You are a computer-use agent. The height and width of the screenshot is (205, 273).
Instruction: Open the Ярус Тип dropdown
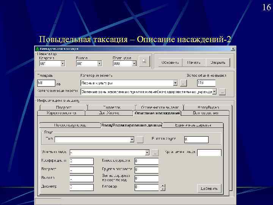pos(132,139)
